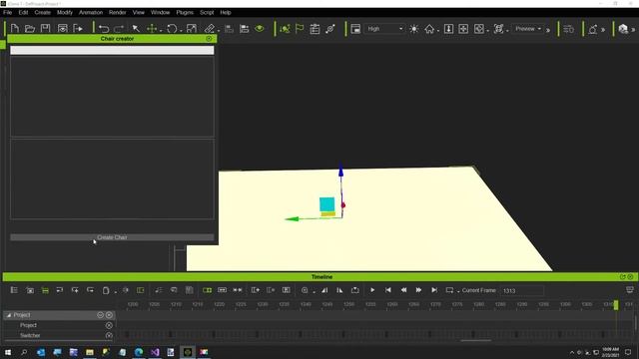Open the Create menu

[x=42, y=13]
